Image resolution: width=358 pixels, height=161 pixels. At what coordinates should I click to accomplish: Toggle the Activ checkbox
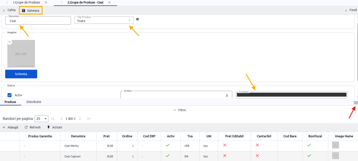pos(10,95)
